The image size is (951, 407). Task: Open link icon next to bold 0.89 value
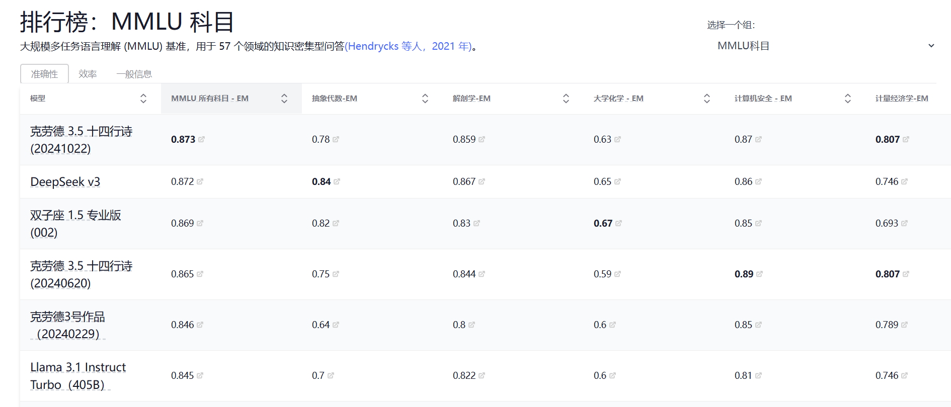tap(759, 274)
